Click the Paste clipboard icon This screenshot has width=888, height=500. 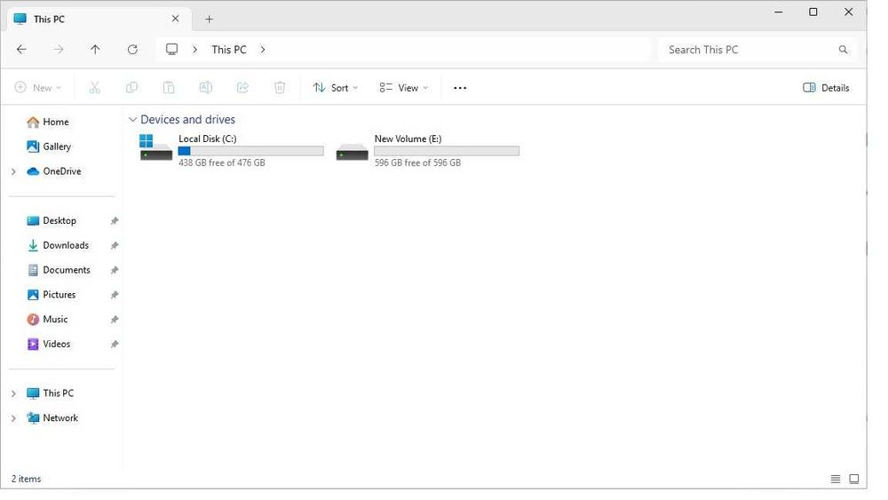pos(169,87)
